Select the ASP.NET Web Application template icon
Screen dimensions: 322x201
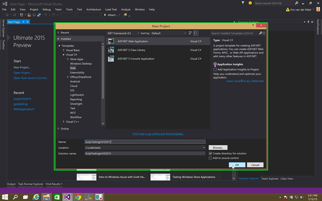[112, 41]
